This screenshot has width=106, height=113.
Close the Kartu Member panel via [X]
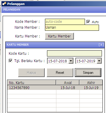101,45
